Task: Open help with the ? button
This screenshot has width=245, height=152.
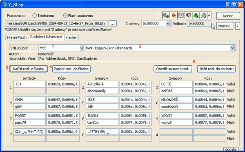Action: coord(237,26)
